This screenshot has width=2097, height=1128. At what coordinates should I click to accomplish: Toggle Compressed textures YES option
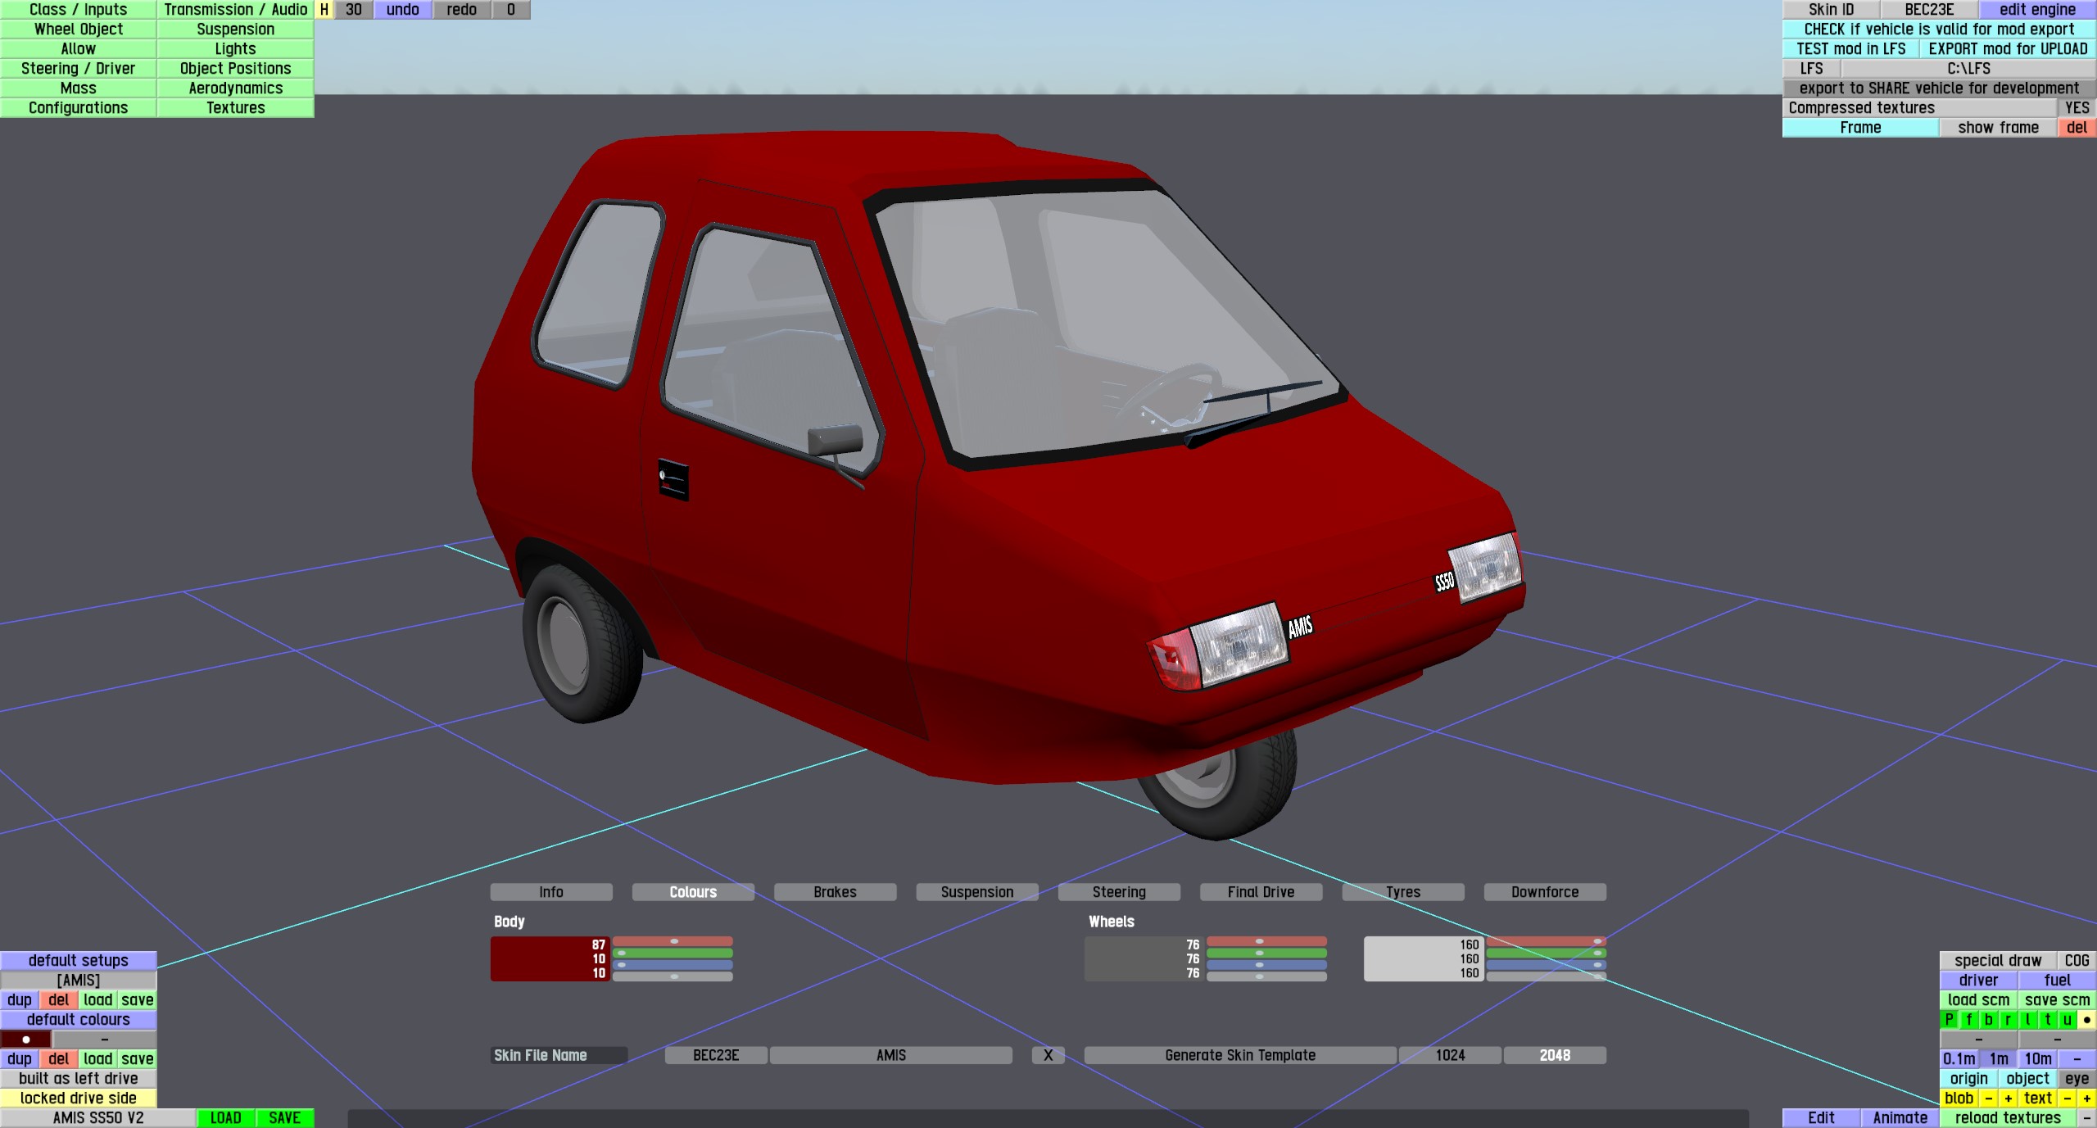pos(2077,108)
